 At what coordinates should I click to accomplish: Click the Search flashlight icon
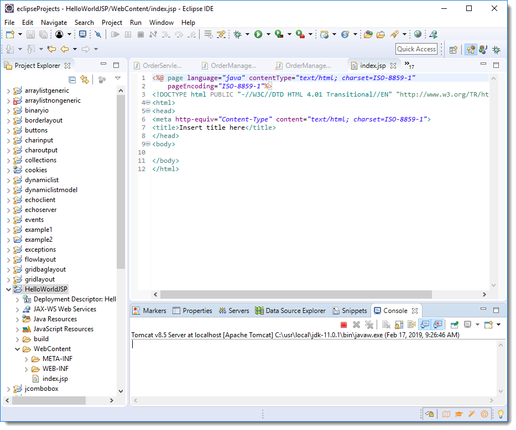[x=394, y=34]
